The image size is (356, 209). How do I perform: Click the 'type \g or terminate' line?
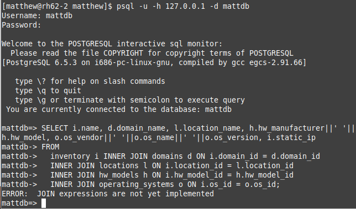[130, 100]
